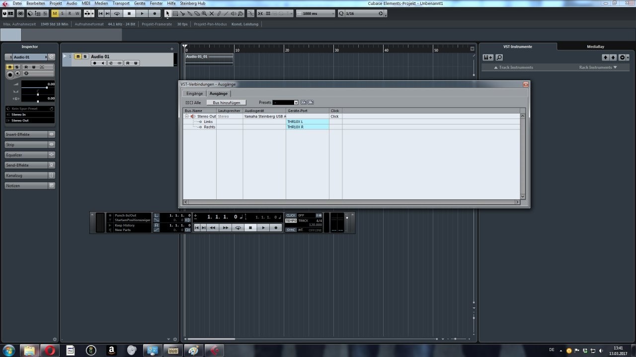Screen dimensions: 636x357
Task: Click dialog horizontal scrollbar right arrow
Action: point(517,202)
